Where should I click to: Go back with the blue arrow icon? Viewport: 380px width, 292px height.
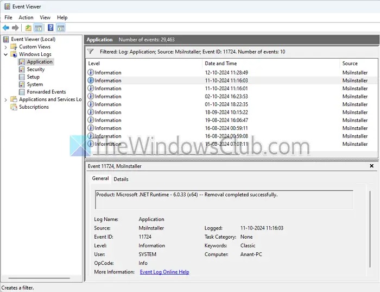6,28
